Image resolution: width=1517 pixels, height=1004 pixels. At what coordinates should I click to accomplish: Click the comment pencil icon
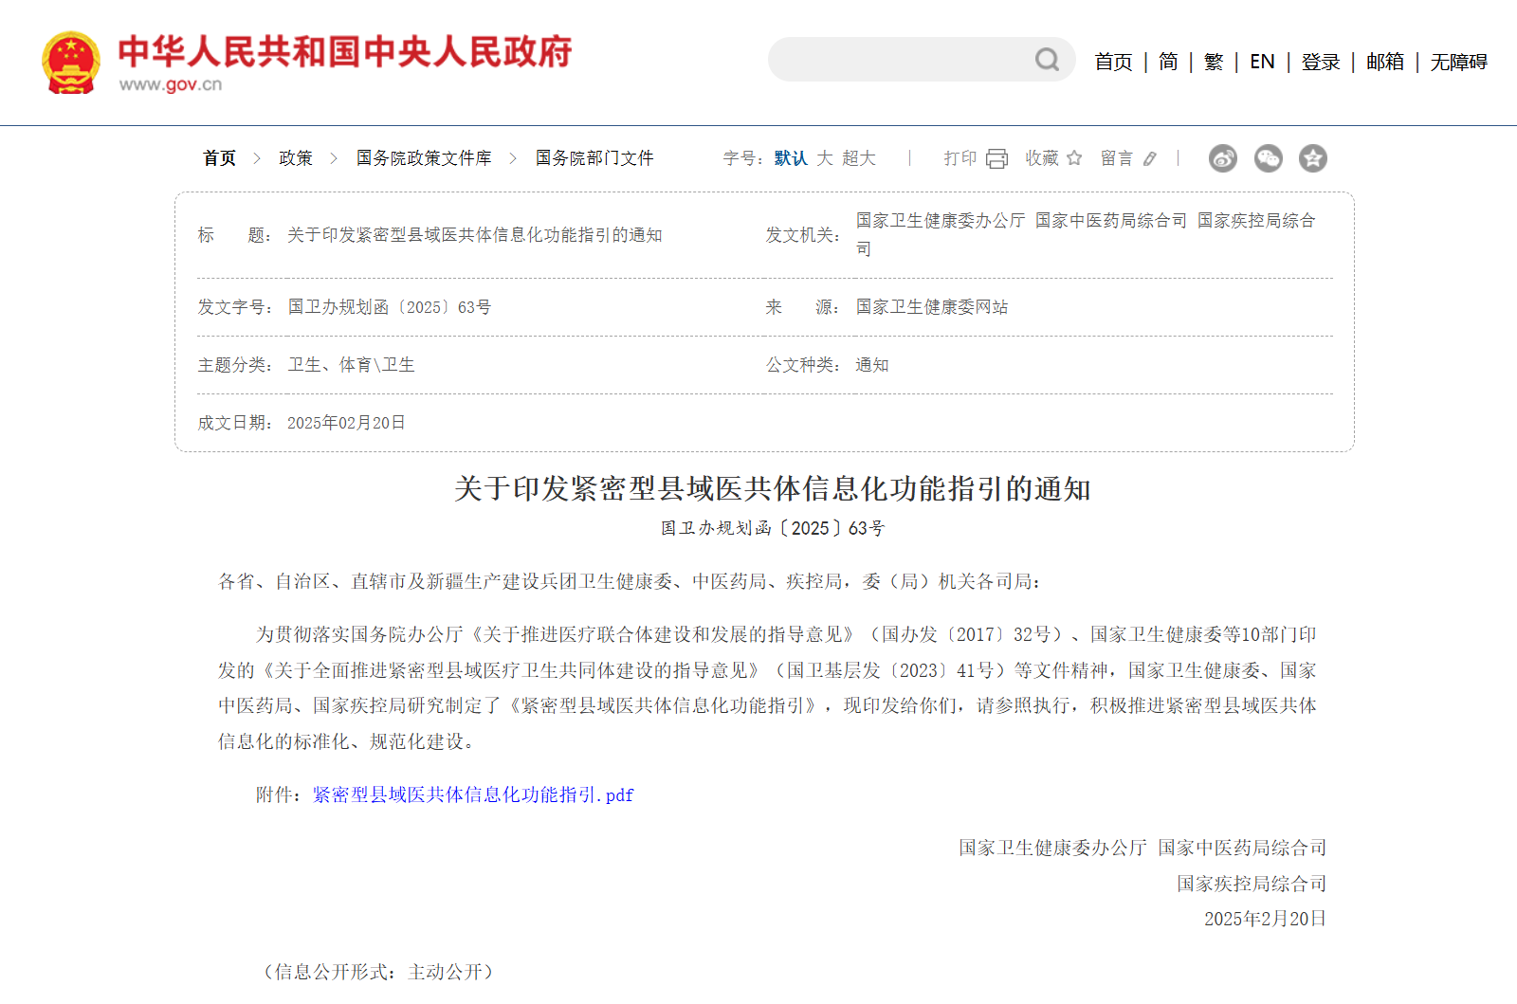coord(1150,158)
